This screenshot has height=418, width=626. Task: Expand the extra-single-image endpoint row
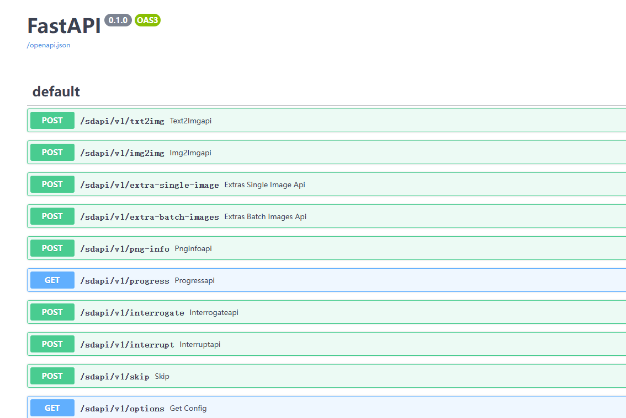pos(327,184)
